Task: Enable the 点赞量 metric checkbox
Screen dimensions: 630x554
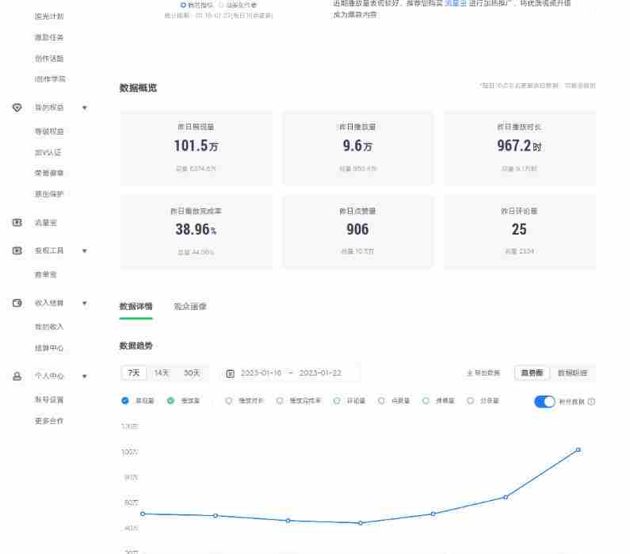Action: [381, 400]
